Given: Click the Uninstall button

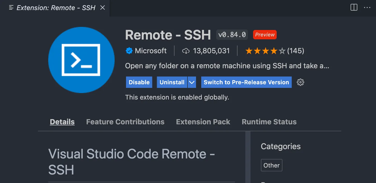Looking at the screenshot, I should [172, 82].
